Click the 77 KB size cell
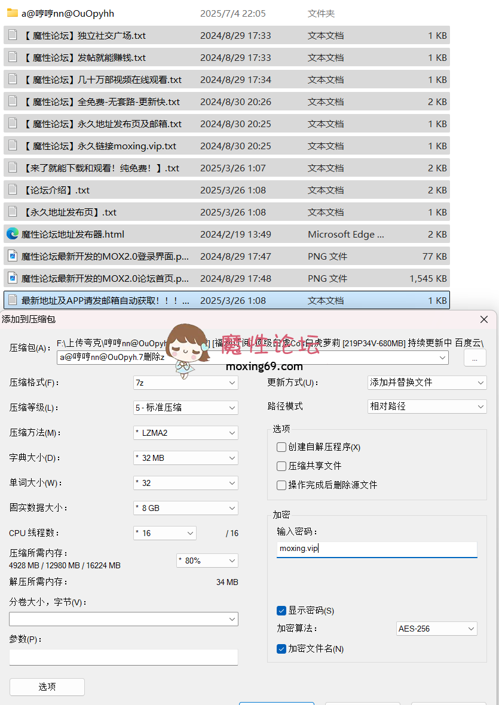This screenshot has height=705, width=499. pyautogui.click(x=434, y=256)
